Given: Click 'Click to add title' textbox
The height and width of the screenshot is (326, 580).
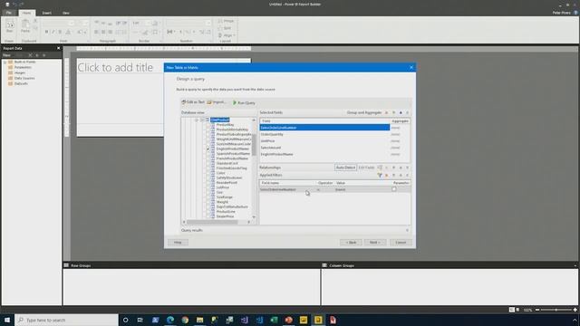Looking at the screenshot, I should tap(115, 67).
